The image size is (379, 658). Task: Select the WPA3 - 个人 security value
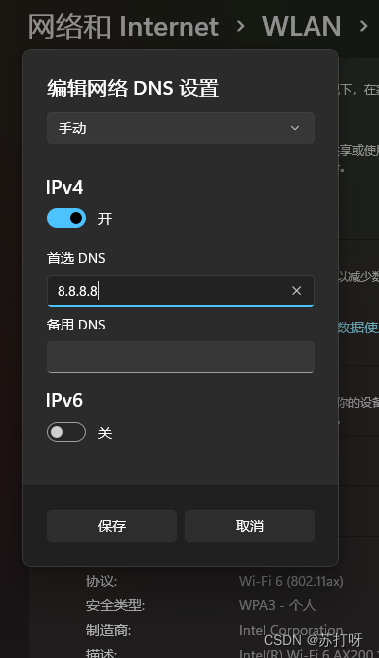(x=278, y=605)
